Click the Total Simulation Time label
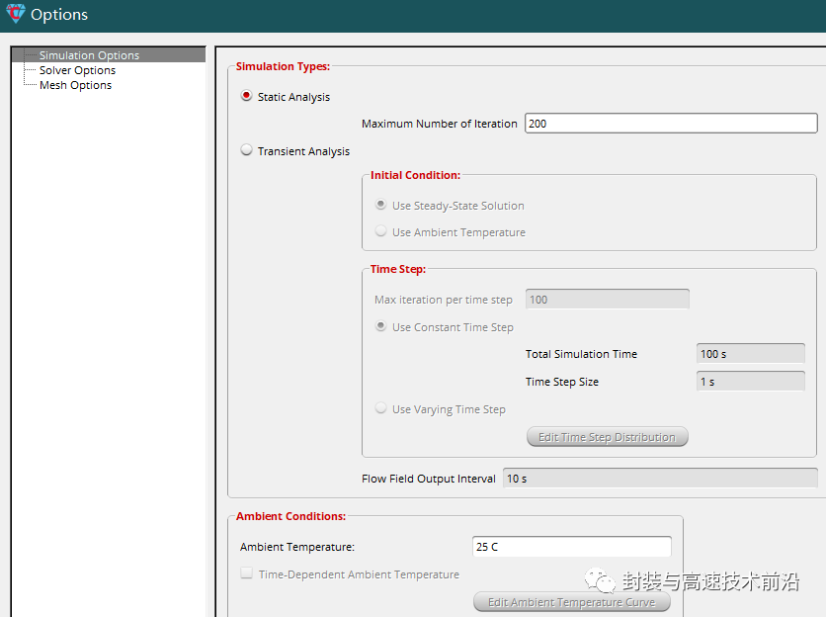 [x=581, y=354]
